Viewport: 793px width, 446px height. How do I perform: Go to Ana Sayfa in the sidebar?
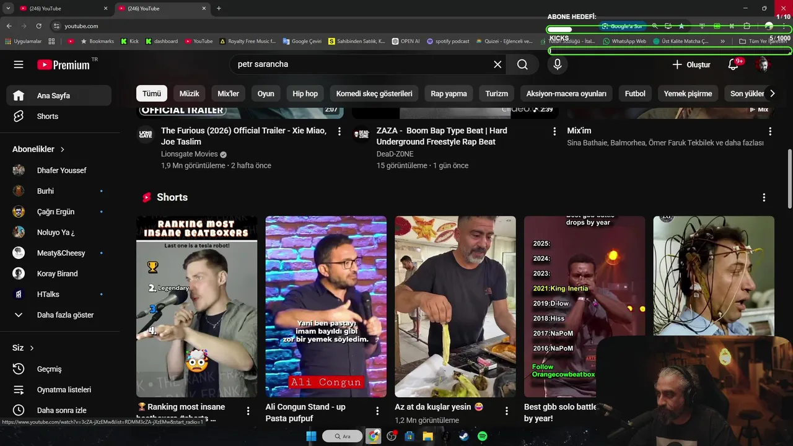pyautogui.click(x=59, y=95)
